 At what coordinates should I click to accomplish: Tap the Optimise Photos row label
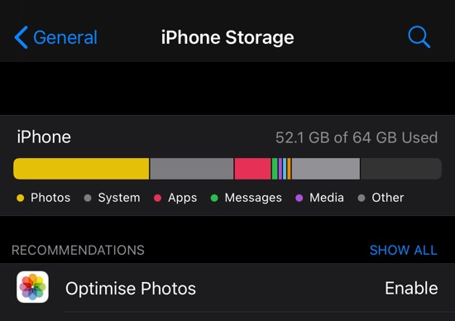[x=131, y=289]
